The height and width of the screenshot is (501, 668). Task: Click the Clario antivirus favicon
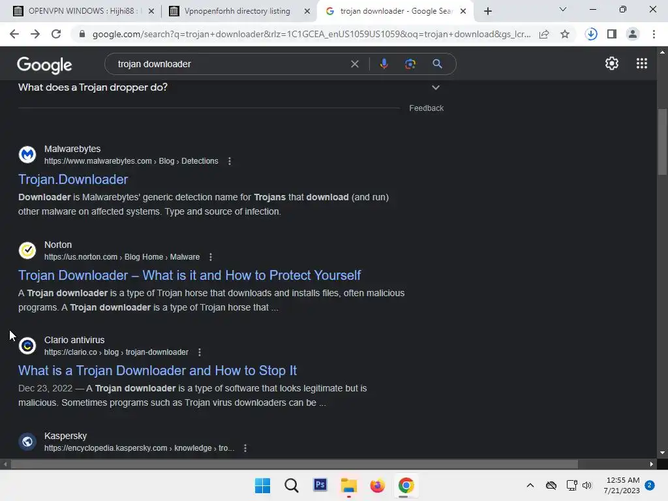pos(27,346)
